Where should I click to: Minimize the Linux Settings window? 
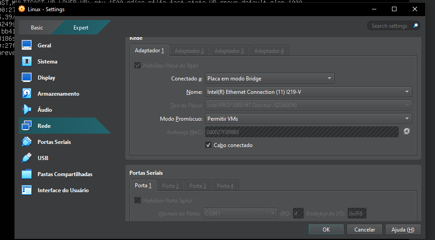tap(374, 9)
